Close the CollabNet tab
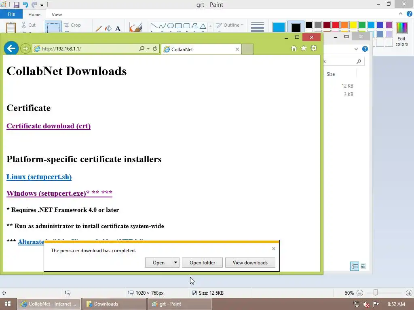This screenshot has width=414, height=310. 237,49
